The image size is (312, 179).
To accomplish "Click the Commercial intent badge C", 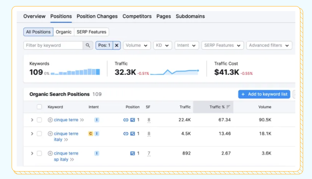I will pos(90,134).
